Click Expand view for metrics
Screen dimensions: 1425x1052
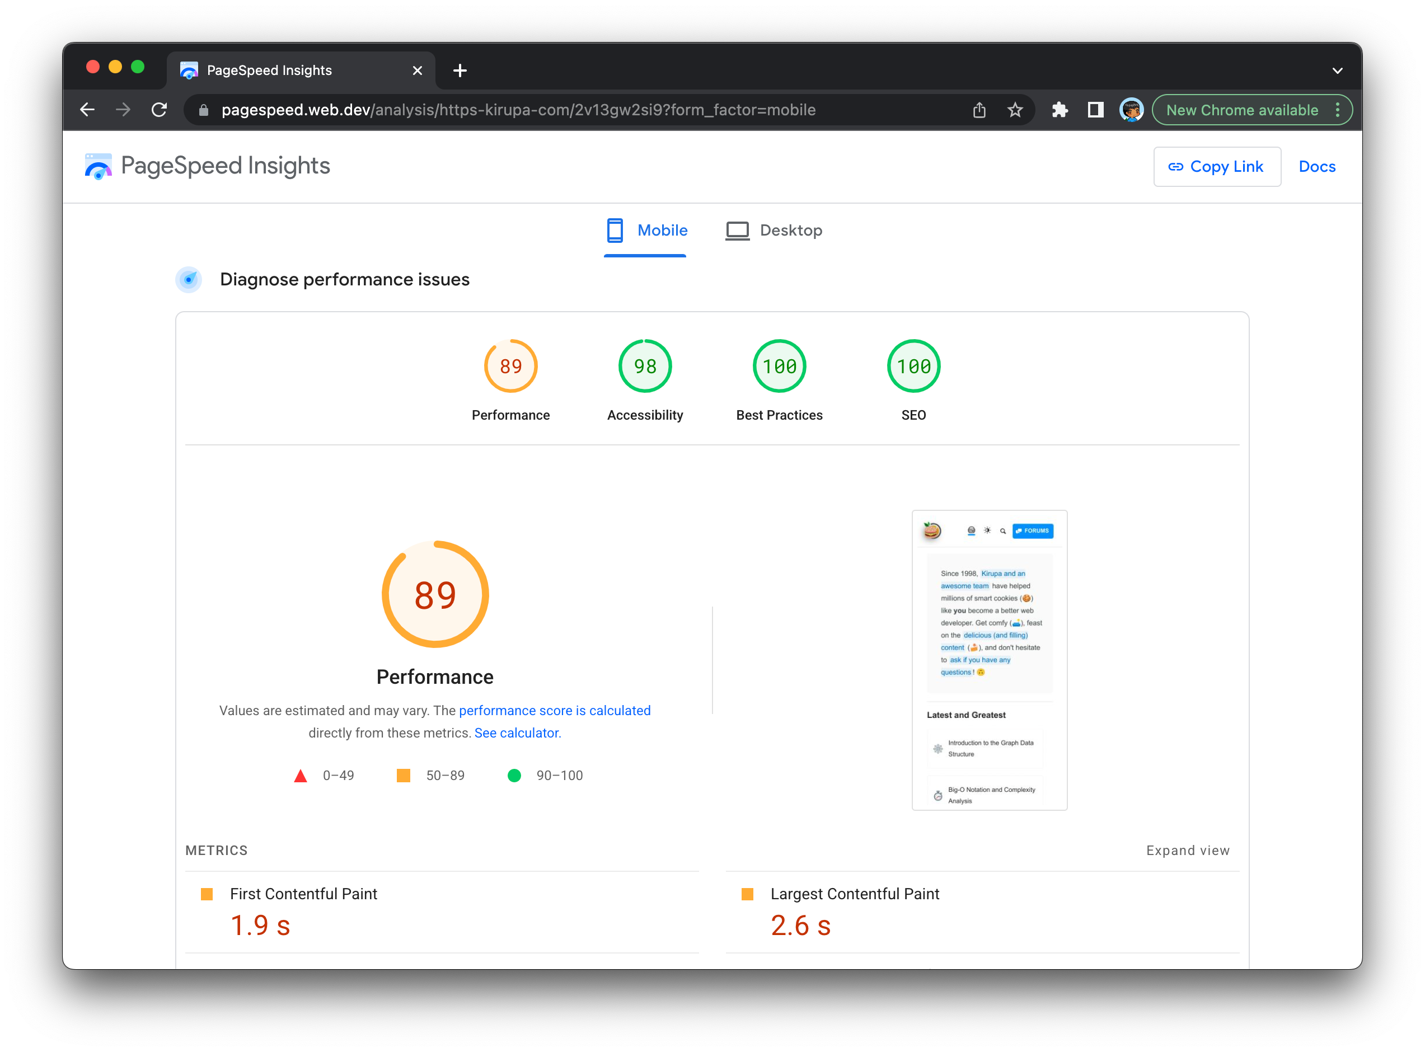pos(1187,850)
